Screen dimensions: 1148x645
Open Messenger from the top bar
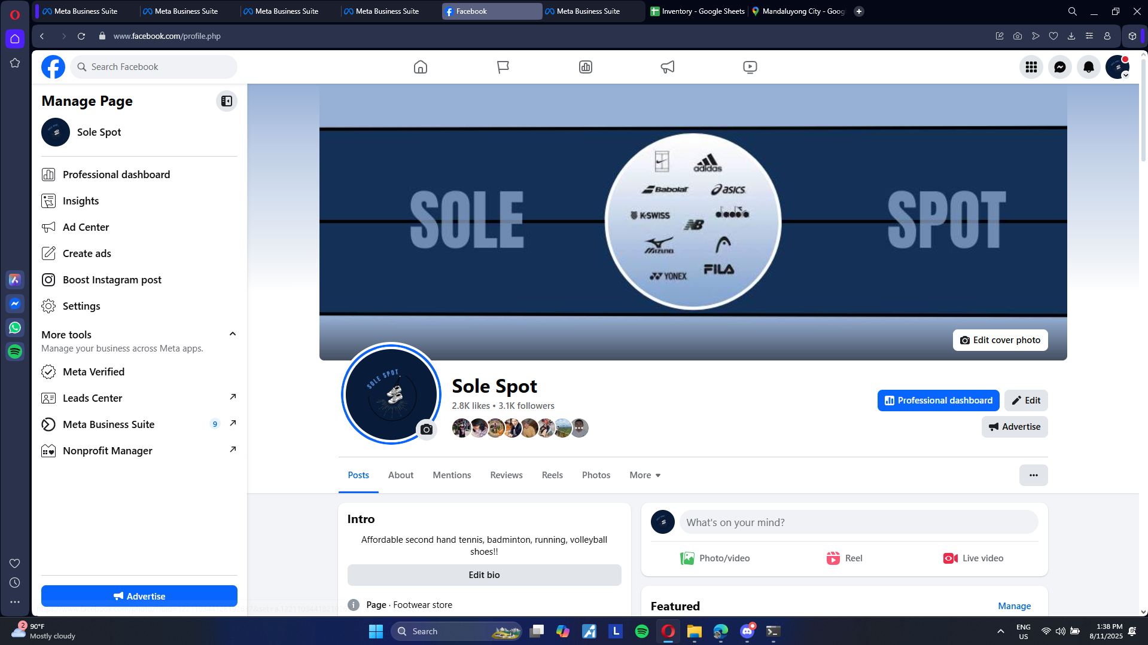tap(1060, 67)
